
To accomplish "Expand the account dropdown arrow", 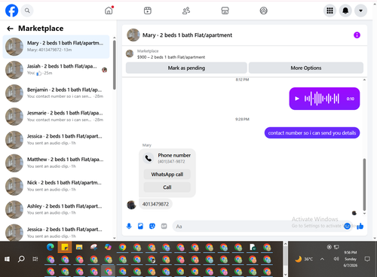I will click(360, 11).
